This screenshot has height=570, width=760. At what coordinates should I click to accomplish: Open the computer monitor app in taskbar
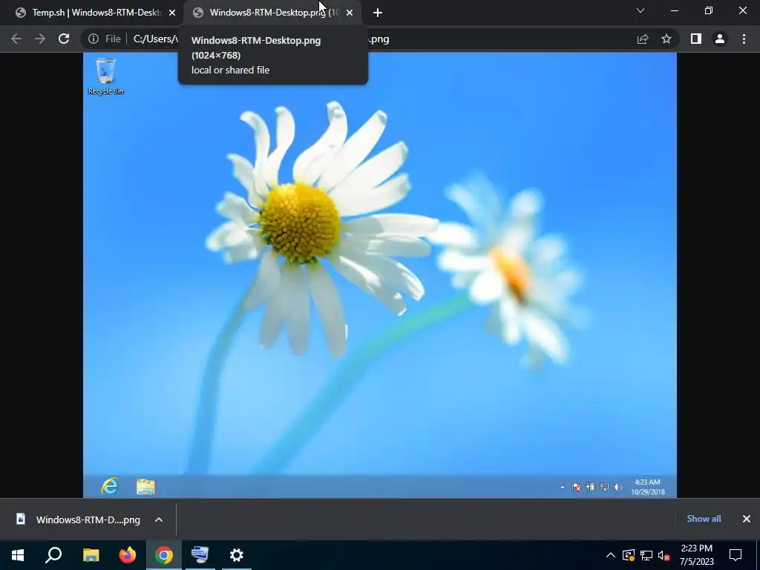(200, 555)
